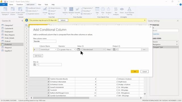Viewport: 182px width, 102px height.
Task: Cancel the Add Conditional Column dialog
Action: tap(144, 71)
